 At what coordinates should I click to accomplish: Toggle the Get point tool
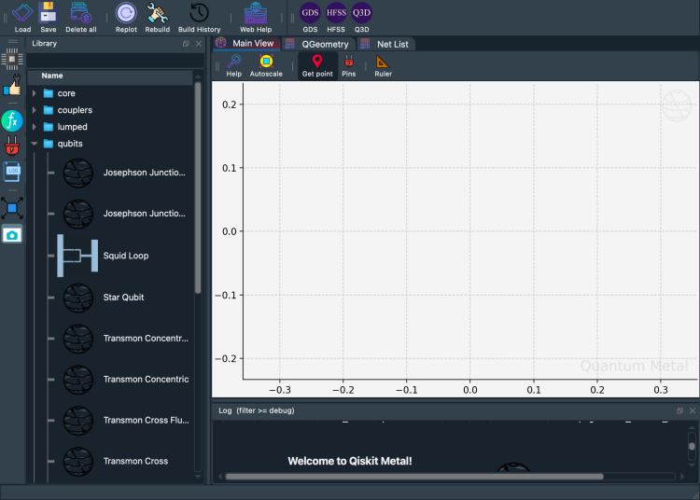[x=317, y=66]
